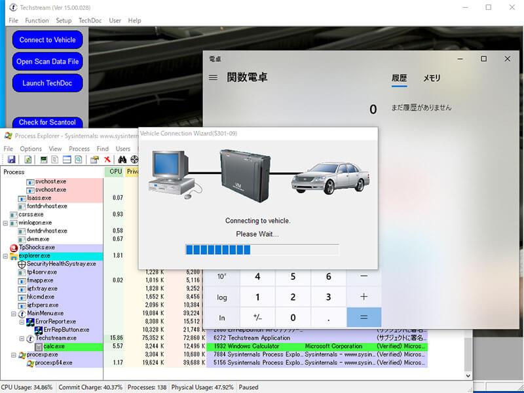Image resolution: width=524 pixels, height=393 pixels.
Task: Click the explorer.exe folder icon
Action: (14, 256)
